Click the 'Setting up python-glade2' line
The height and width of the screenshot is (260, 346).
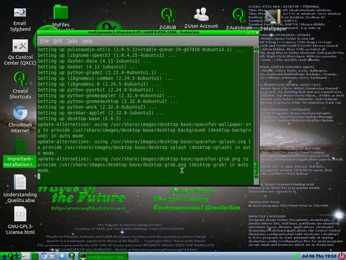102,72
